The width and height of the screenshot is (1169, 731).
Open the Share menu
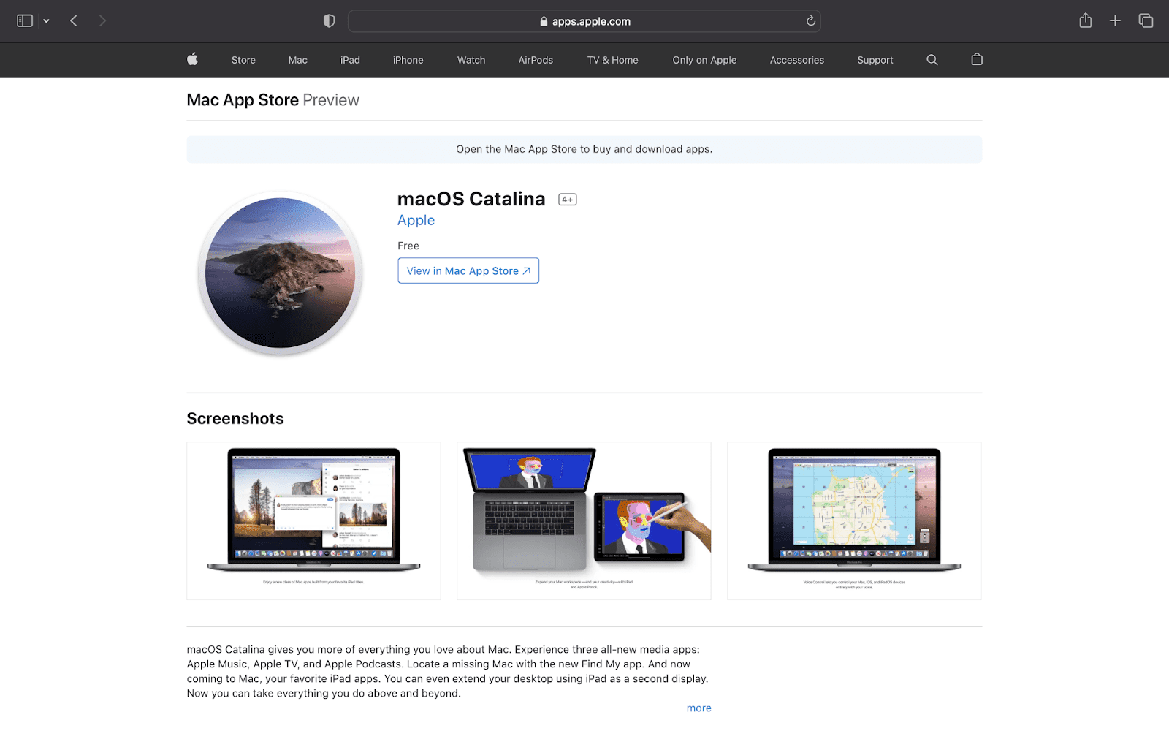point(1086,20)
